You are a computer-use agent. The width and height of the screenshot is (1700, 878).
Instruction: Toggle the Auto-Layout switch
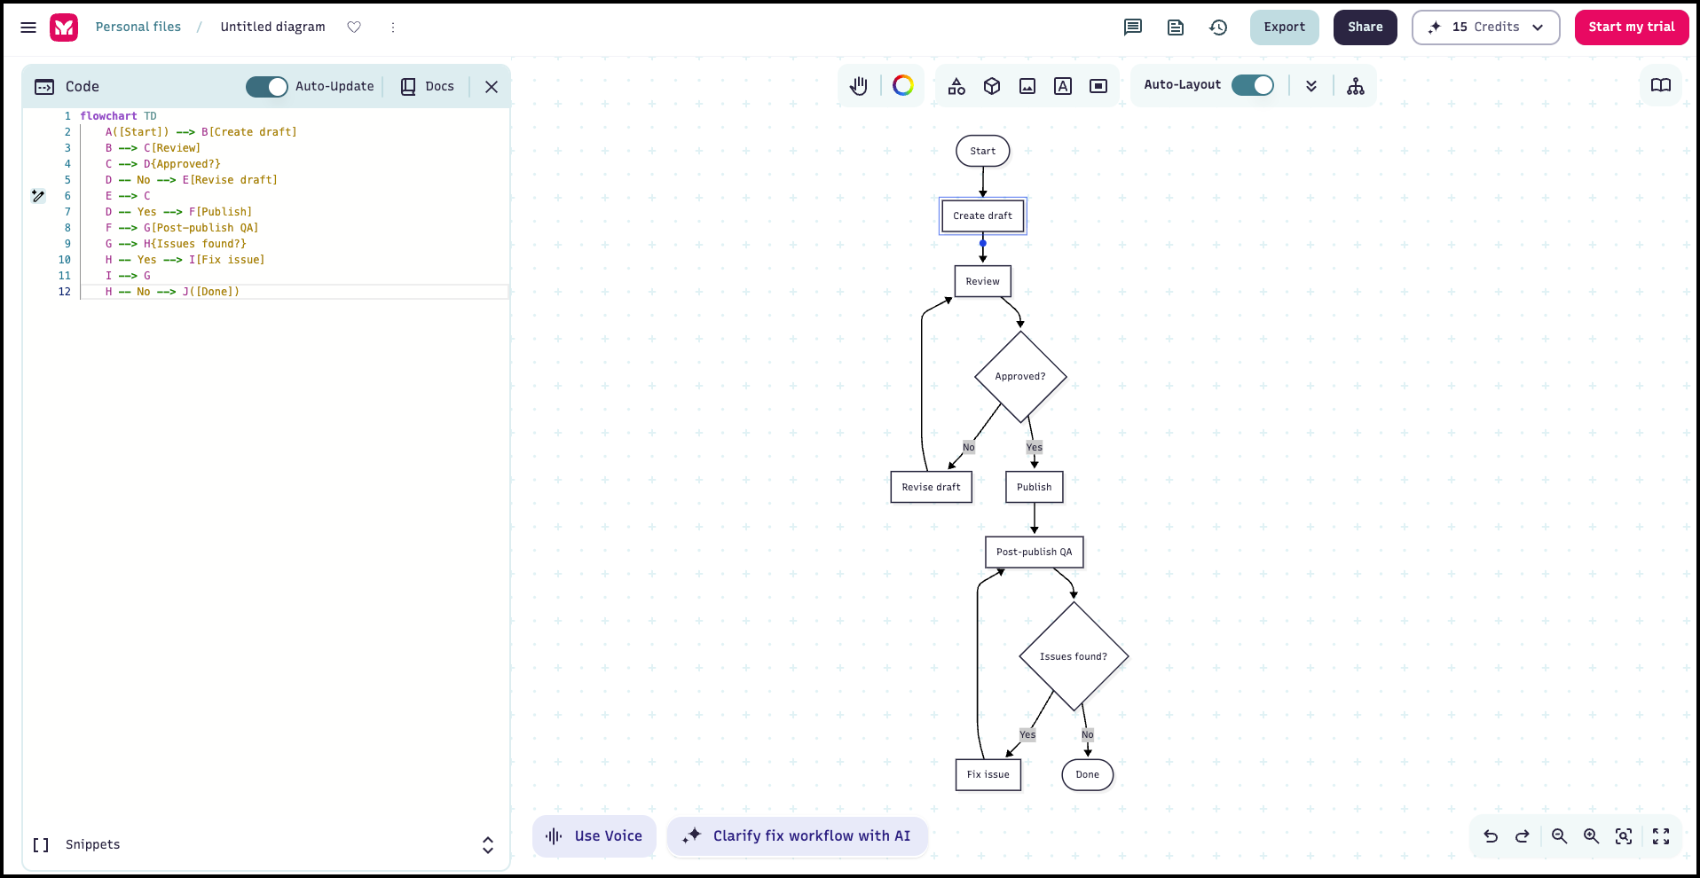pos(1253,85)
